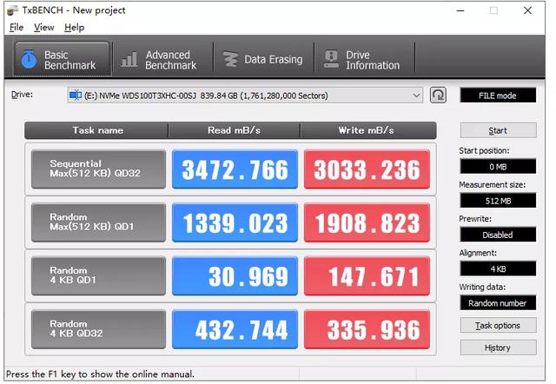The height and width of the screenshot is (384, 556).
Task: Click the Drive Information drive icon
Action: (x=331, y=59)
